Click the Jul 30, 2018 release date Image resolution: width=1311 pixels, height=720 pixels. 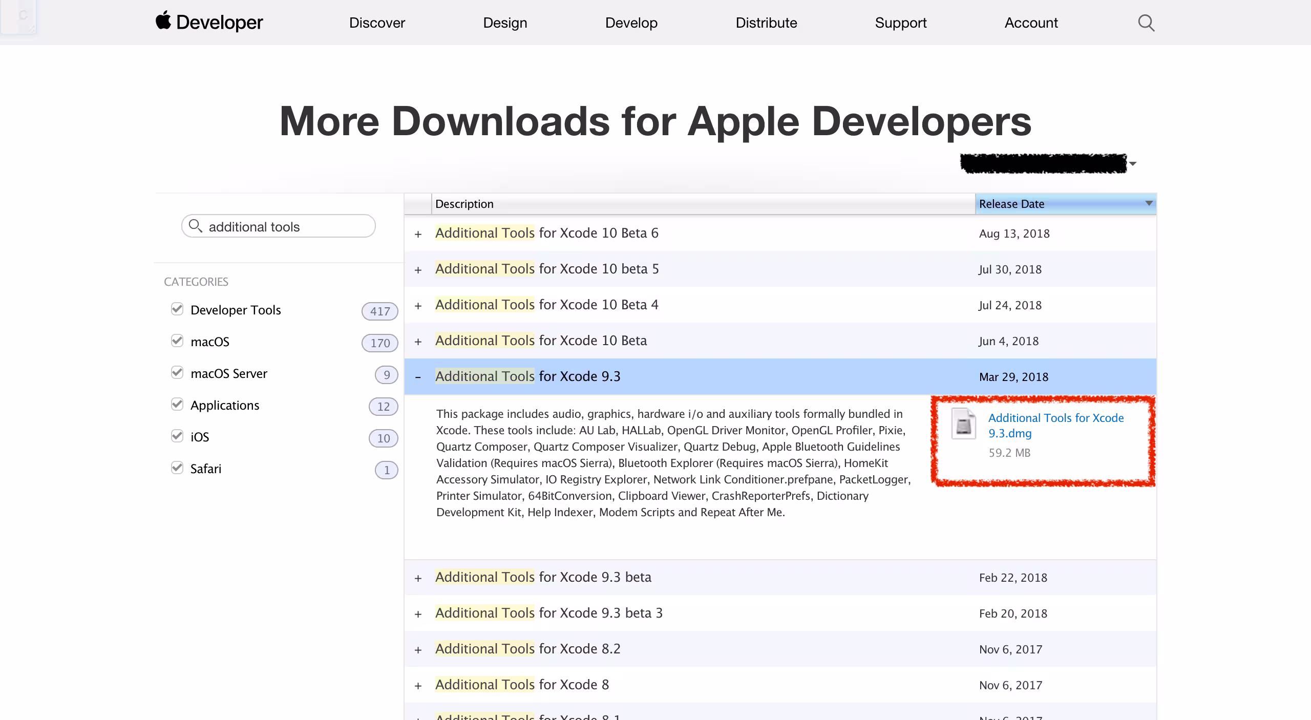point(1010,269)
